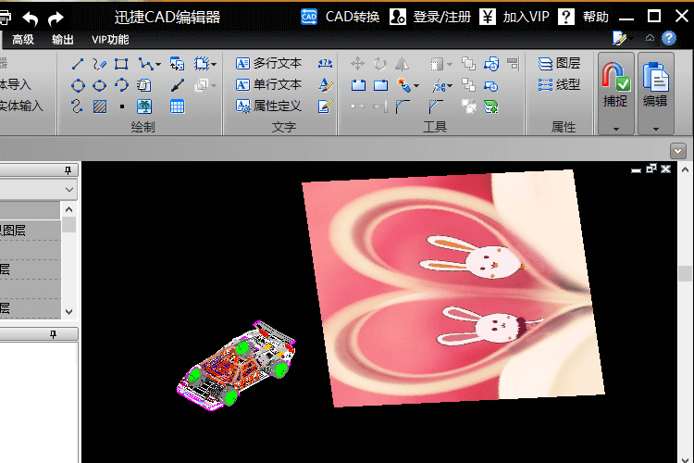Pin the lower left side panel

(x=53, y=334)
